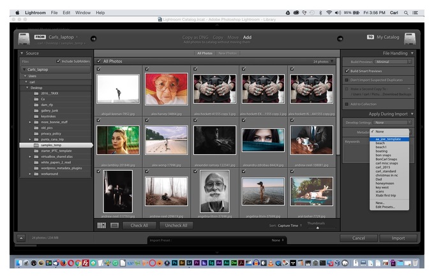Click the Import button

pos(398,238)
